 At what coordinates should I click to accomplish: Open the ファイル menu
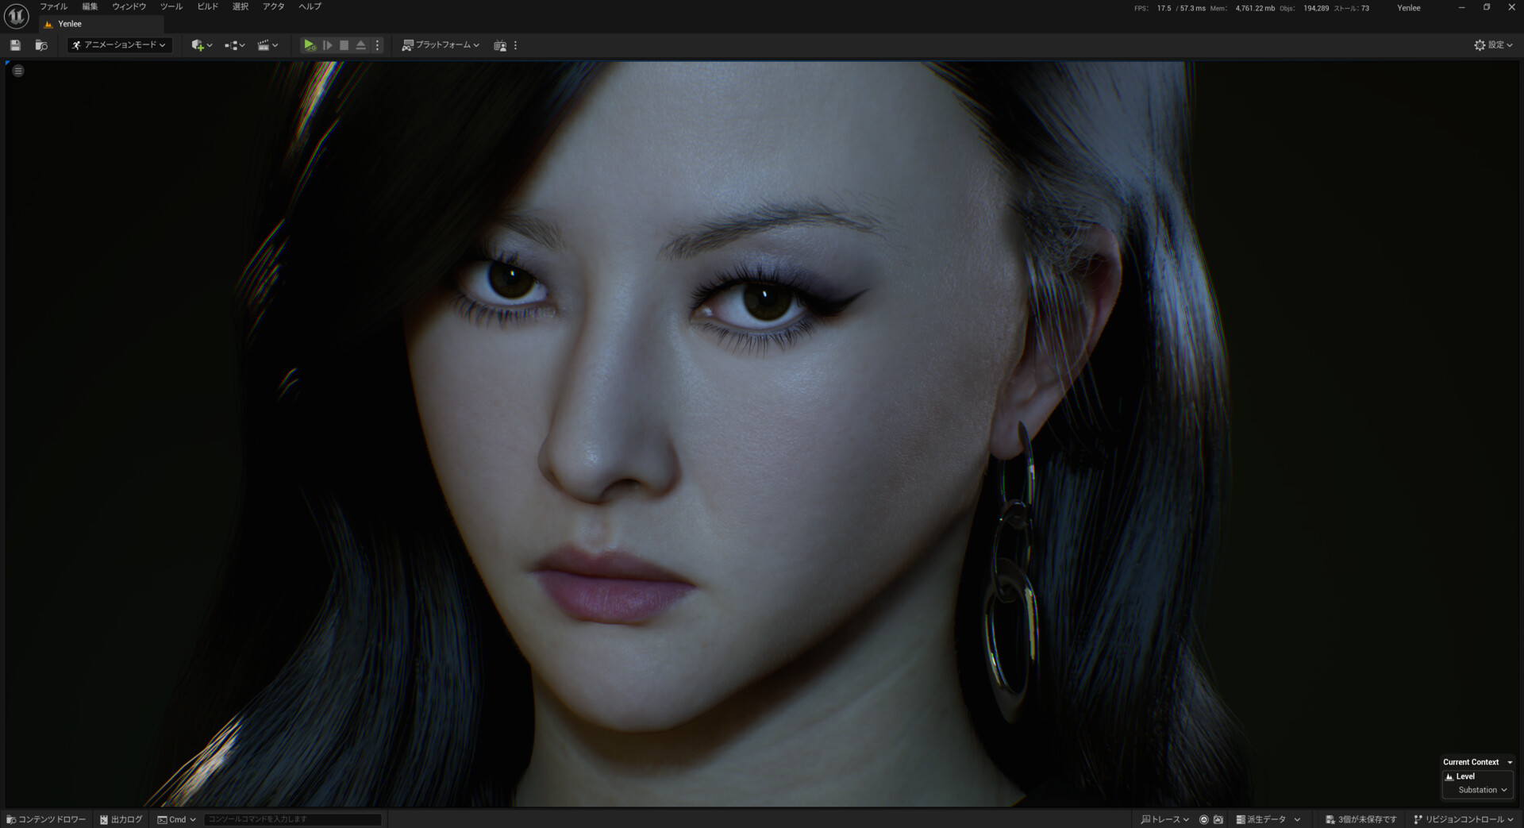pyautogui.click(x=54, y=6)
